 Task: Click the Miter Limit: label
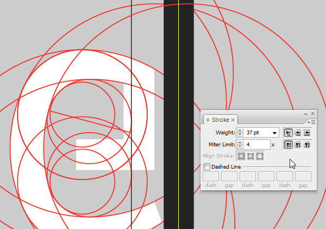222,145
